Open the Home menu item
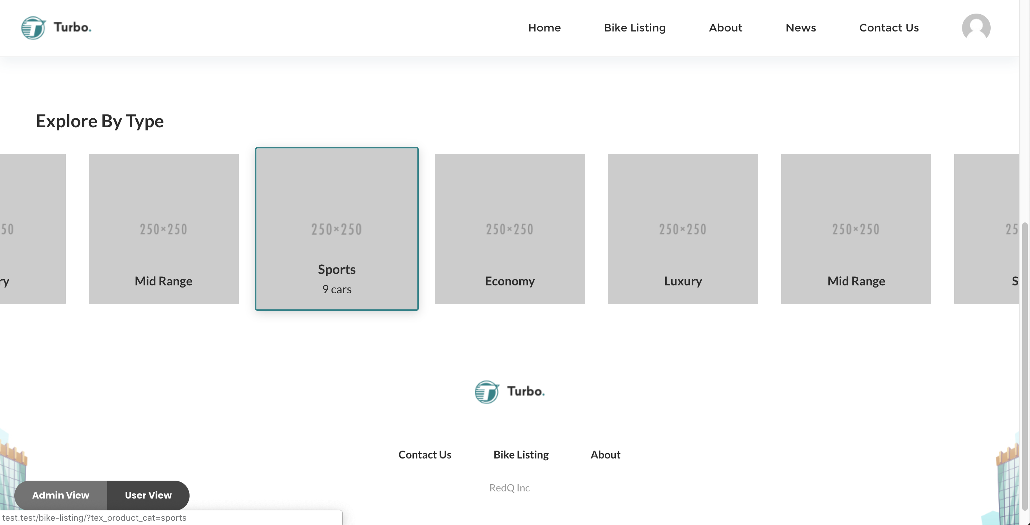1030x525 pixels. pos(544,28)
